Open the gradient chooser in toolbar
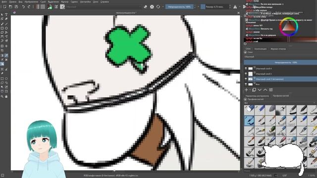The width and height of the screenshot is (317, 178). (x=37, y=6)
